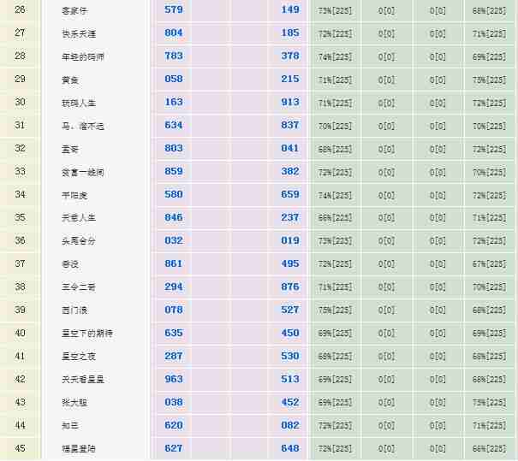Image resolution: width=518 pixels, height=461 pixels.
Task: Open the number 913 in row 30
Action: click(290, 103)
